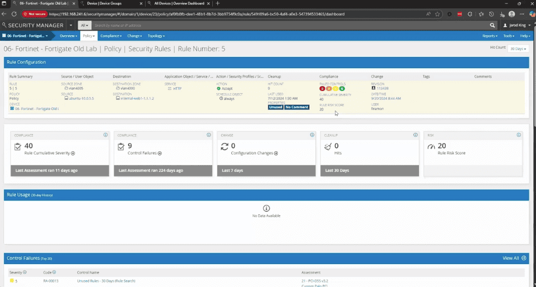Open the browser history icon
536x287 pixels.
[491, 14]
